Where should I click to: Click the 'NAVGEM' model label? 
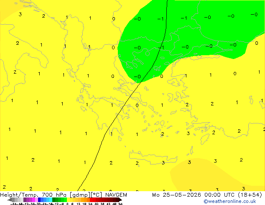click(116, 195)
